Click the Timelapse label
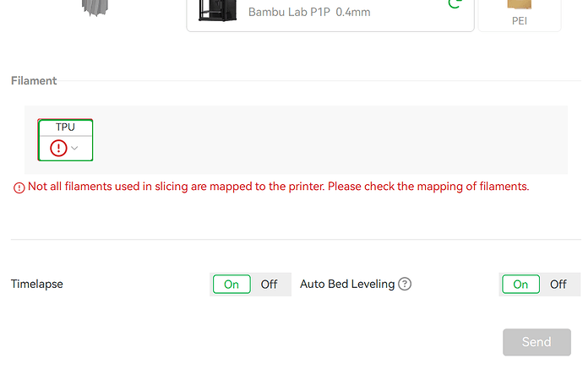The image size is (583, 369). (37, 284)
